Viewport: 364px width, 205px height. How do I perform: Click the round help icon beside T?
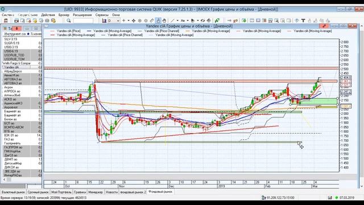click(297, 20)
